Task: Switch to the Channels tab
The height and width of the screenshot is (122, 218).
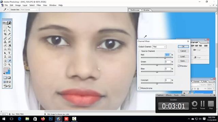Action: (x=196, y=82)
